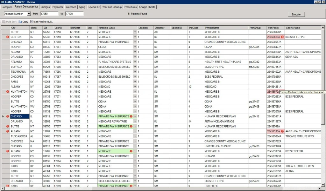Switch to the Configure tab
326x191 pixels.
tap(7, 7)
